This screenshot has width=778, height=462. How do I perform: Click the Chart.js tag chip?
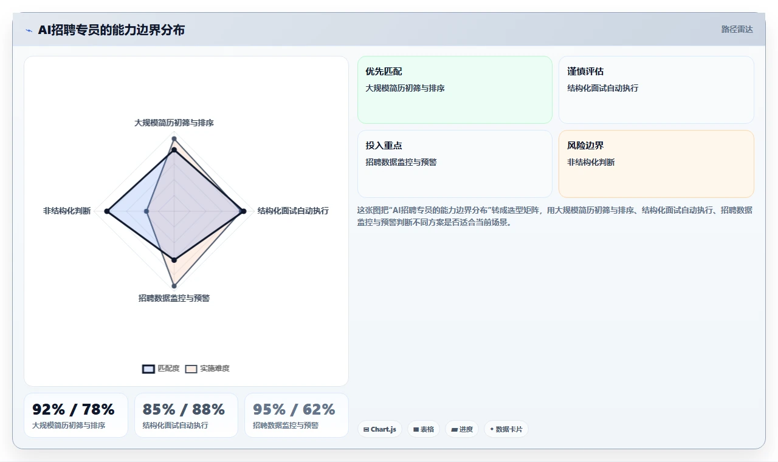[380, 429]
